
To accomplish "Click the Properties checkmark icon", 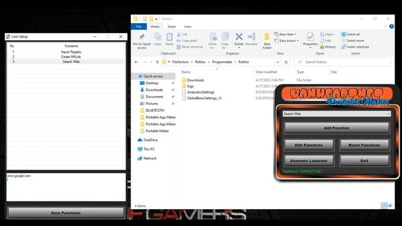I will (310, 37).
